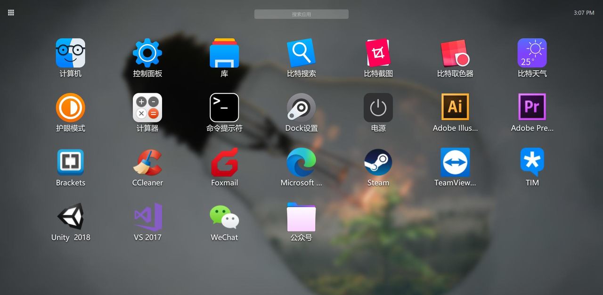Image resolution: width=603 pixels, height=295 pixels.
Task: Click the 电源 power icon
Action: tap(378, 107)
